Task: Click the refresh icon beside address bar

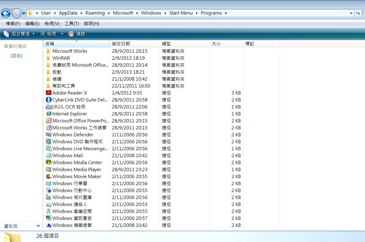Action: click(358, 13)
